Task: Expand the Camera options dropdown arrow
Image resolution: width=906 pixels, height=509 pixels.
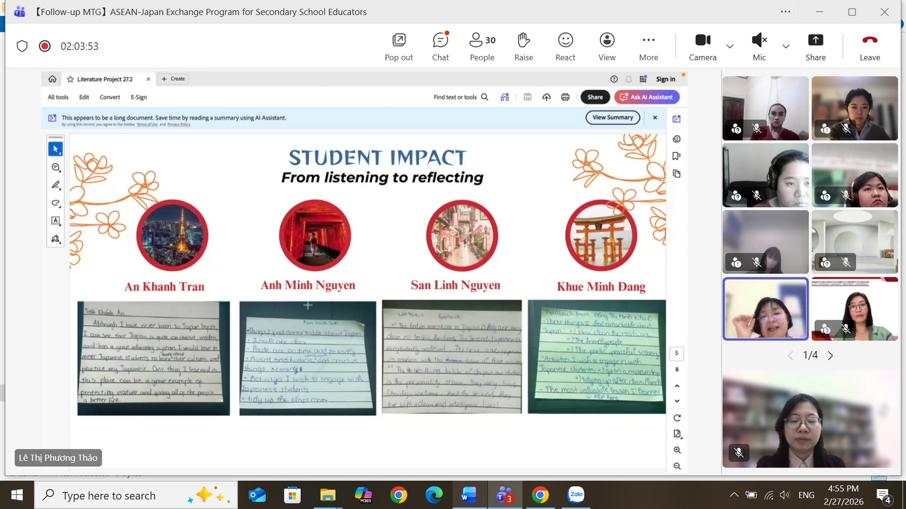Action: [x=730, y=46]
